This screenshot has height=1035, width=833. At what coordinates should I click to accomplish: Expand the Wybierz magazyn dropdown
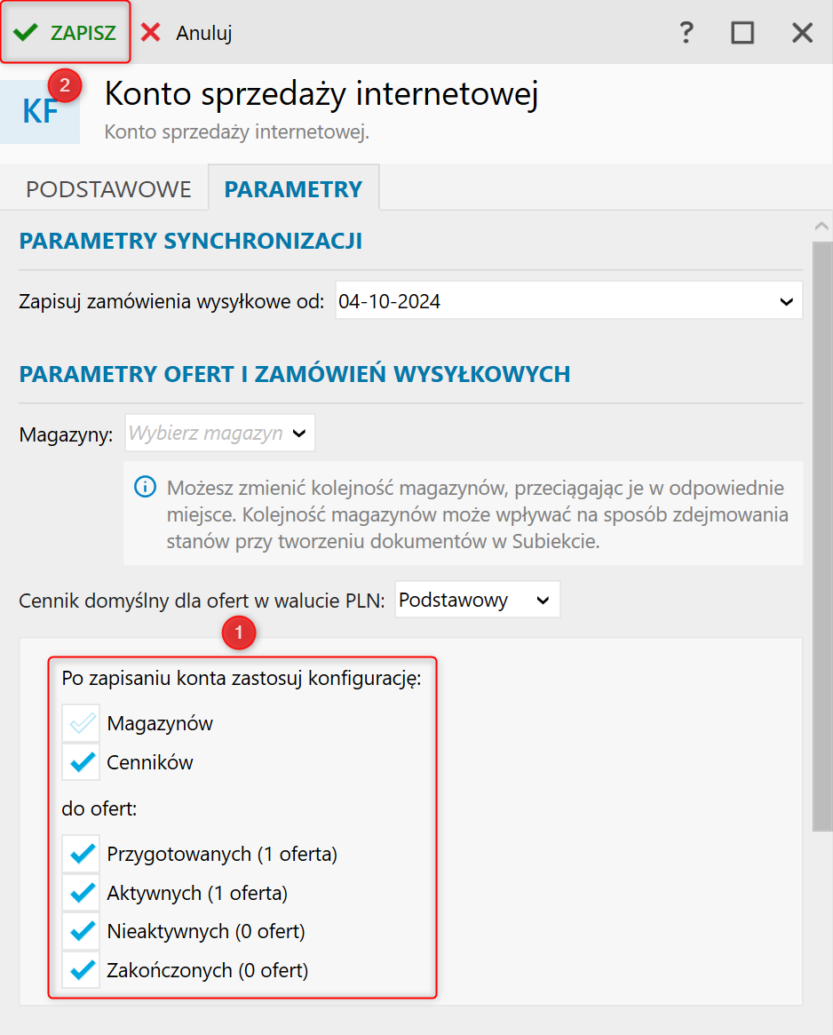point(299,434)
